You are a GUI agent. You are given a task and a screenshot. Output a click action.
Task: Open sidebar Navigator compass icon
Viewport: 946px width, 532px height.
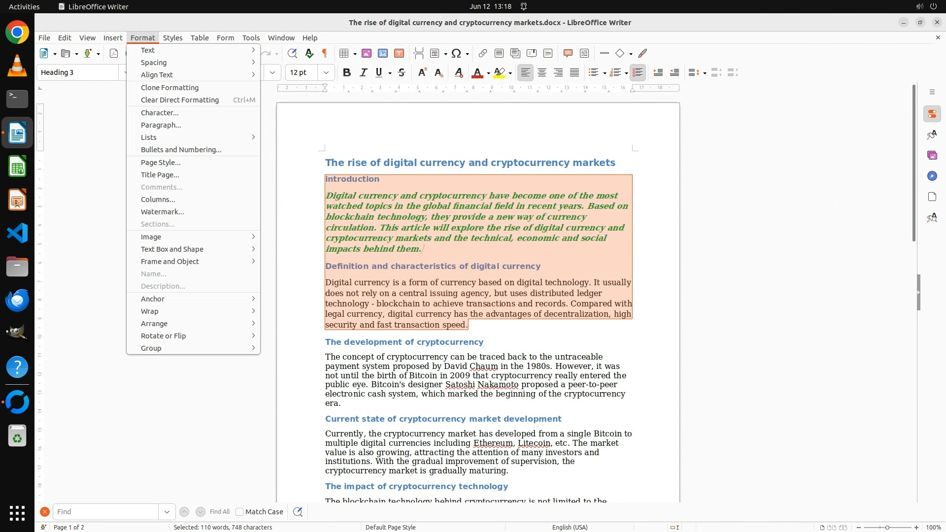pyautogui.click(x=932, y=176)
